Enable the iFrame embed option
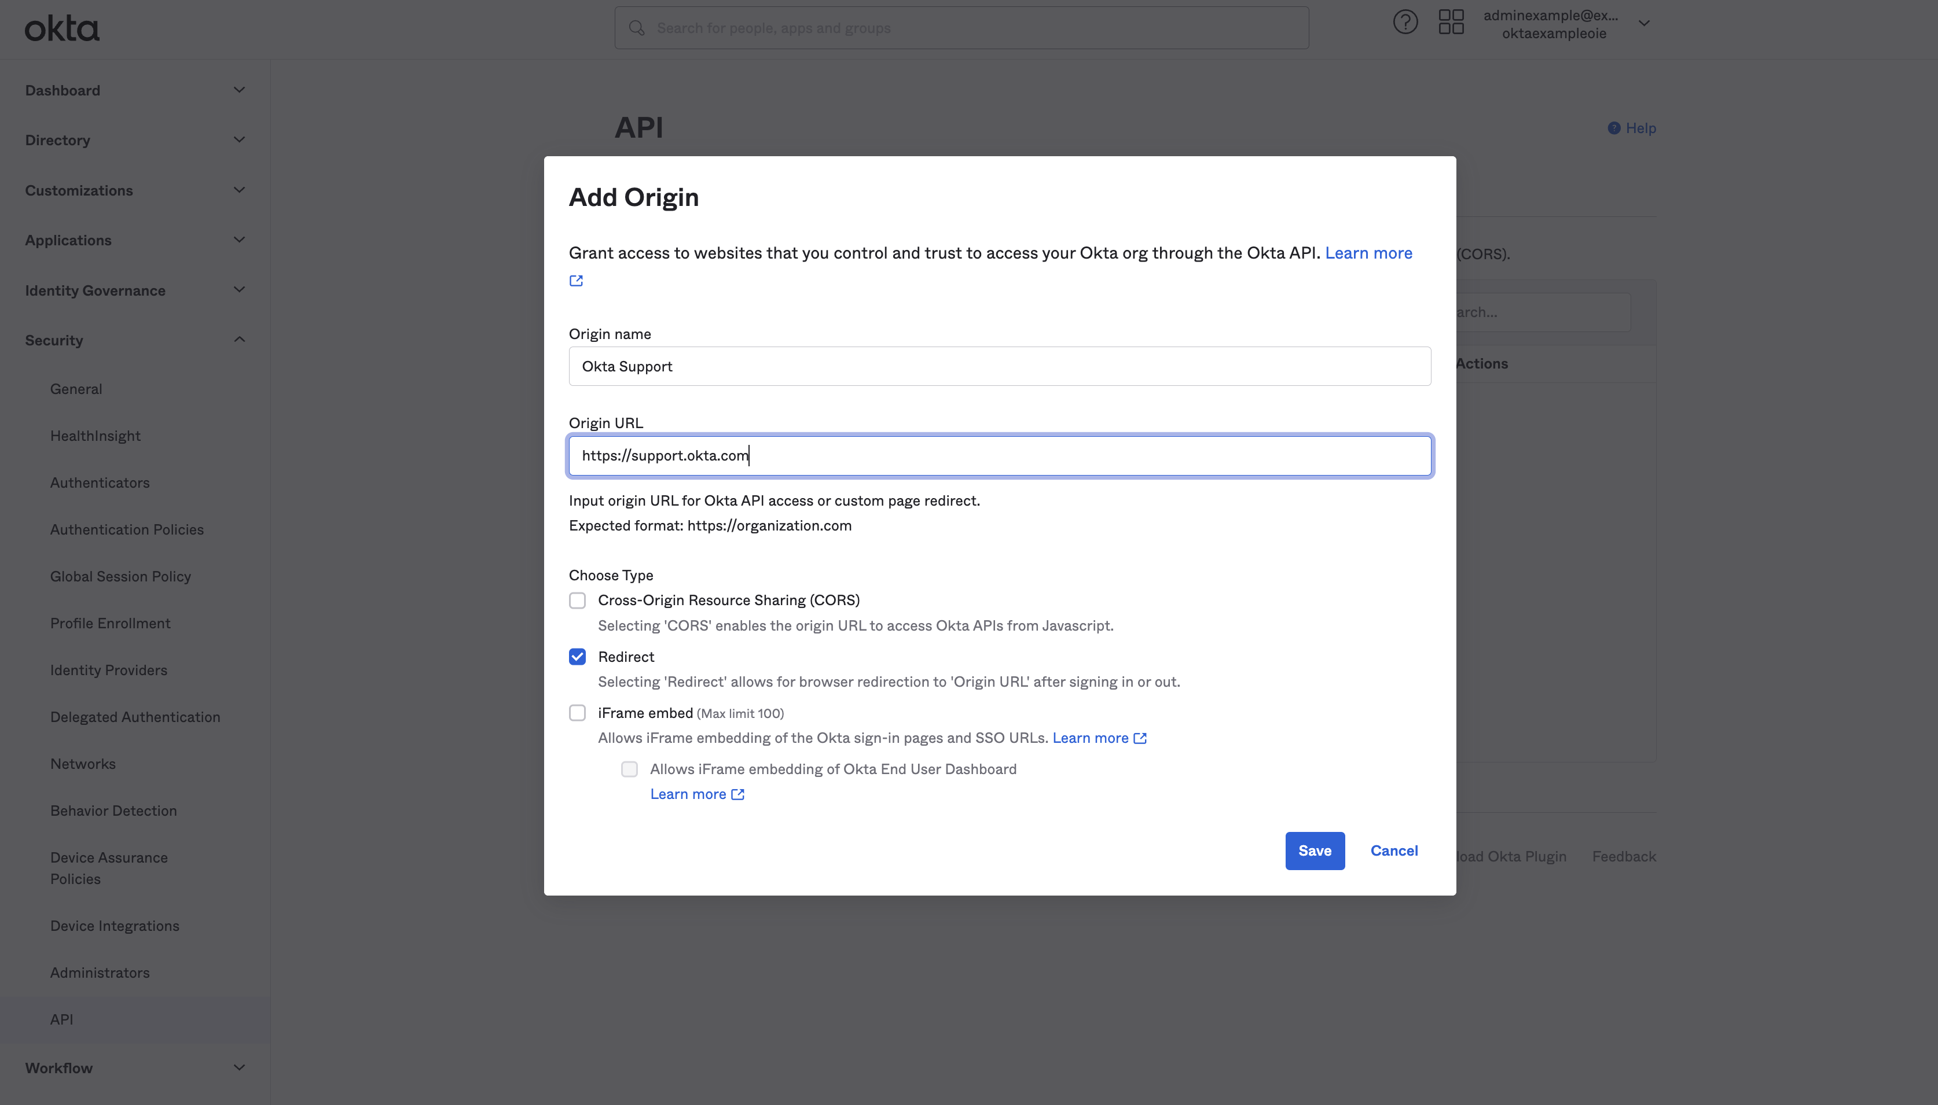 (577, 713)
